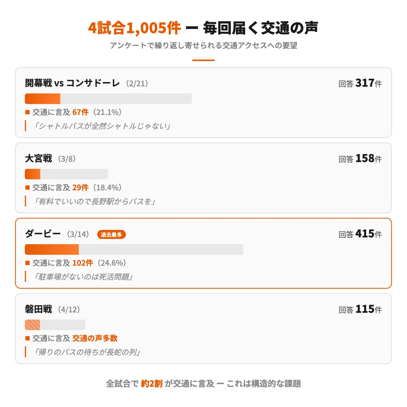The height and width of the screenshot is (407, 407).
Task: Click the 開幕戦 vs コンサドーレ progress bar
Action: (x=108, y=99)
